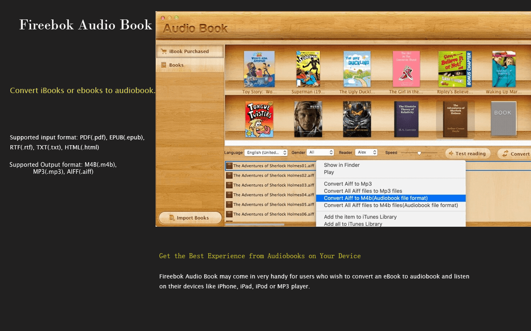Select The Adventures of Sherlock Holmes cover
The width and height of the screenshot is (531, 331).
pyautogui.click(x=455, y=119)
